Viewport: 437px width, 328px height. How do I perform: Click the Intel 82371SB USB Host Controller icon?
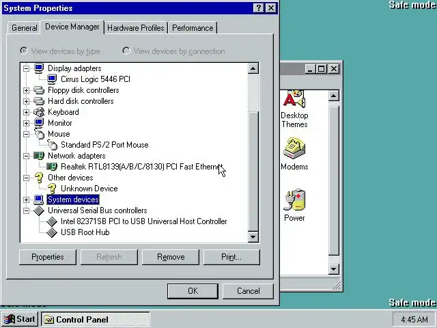[52, 221]
